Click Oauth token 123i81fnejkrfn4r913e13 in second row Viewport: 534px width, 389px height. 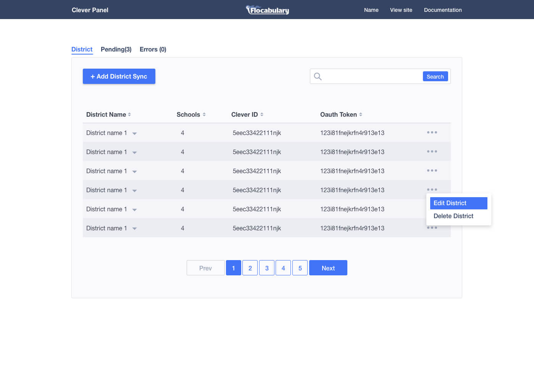(x=352, y=152)
